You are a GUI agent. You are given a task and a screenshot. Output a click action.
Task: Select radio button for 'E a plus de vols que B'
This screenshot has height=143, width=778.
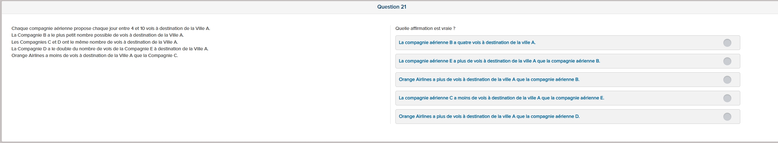click(x=727, y=61)
